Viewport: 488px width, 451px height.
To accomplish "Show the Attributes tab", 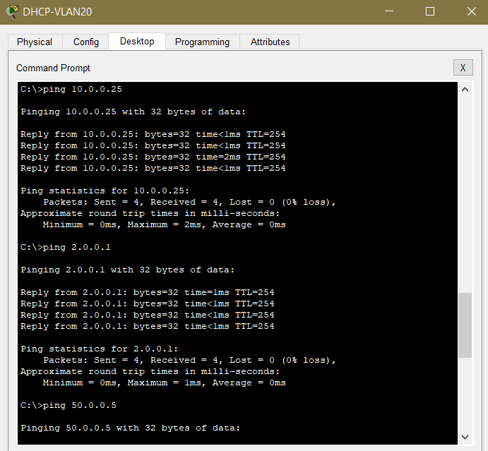I will click(270, 42).
